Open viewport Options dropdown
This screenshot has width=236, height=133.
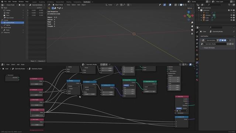click(190, 8)
